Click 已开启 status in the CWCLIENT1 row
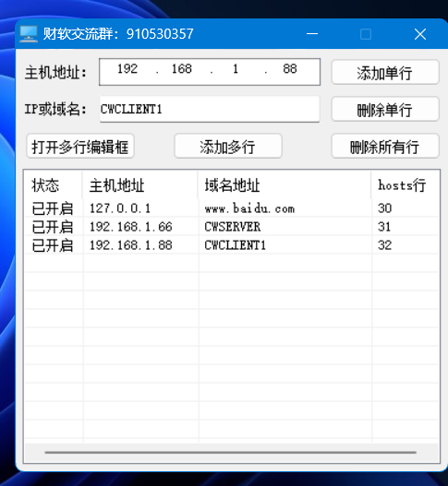The width and height of the screenshot is (448, 486). (x=53, y=245)
